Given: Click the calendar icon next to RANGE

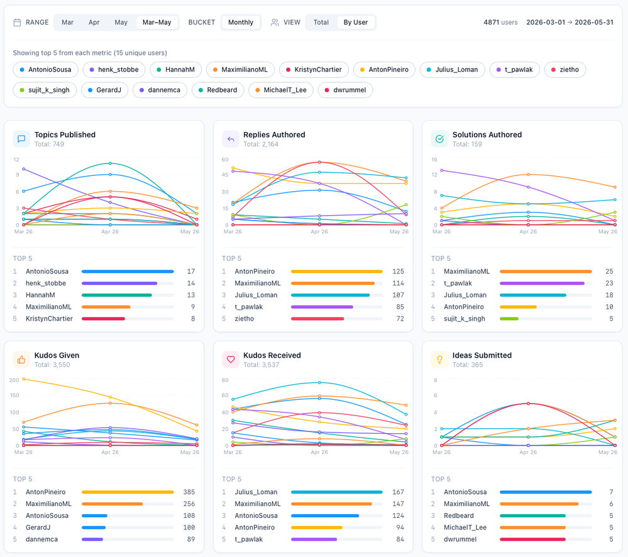Looking at the screenshot, I should coord(17,23).
